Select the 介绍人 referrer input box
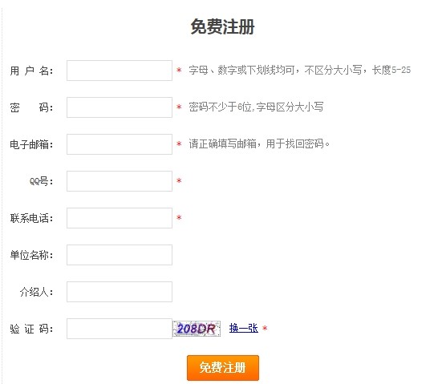The height and width of the screenshot is (384, 442). (120, 292)
